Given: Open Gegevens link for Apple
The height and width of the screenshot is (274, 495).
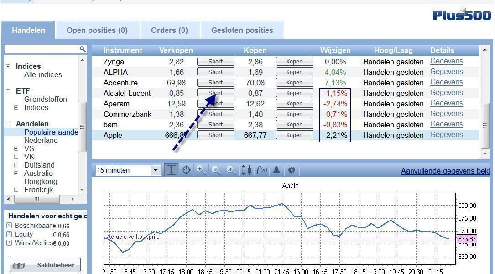Looking at the screenshot, I should click(446, 135).
